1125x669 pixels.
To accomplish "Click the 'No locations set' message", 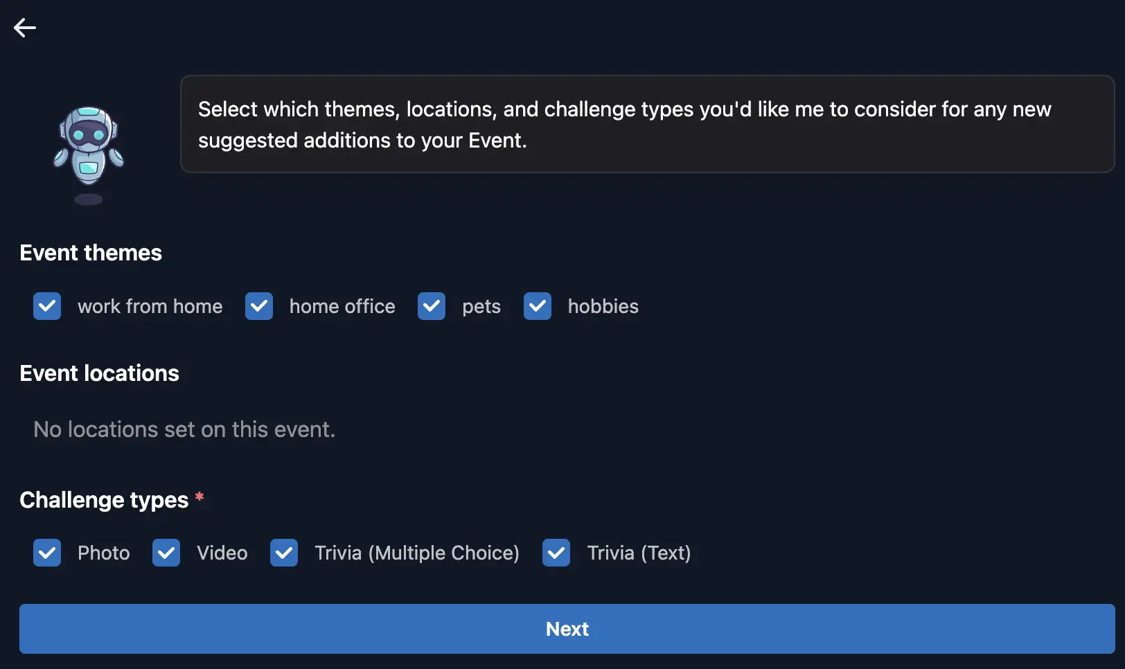I will 183,429.
